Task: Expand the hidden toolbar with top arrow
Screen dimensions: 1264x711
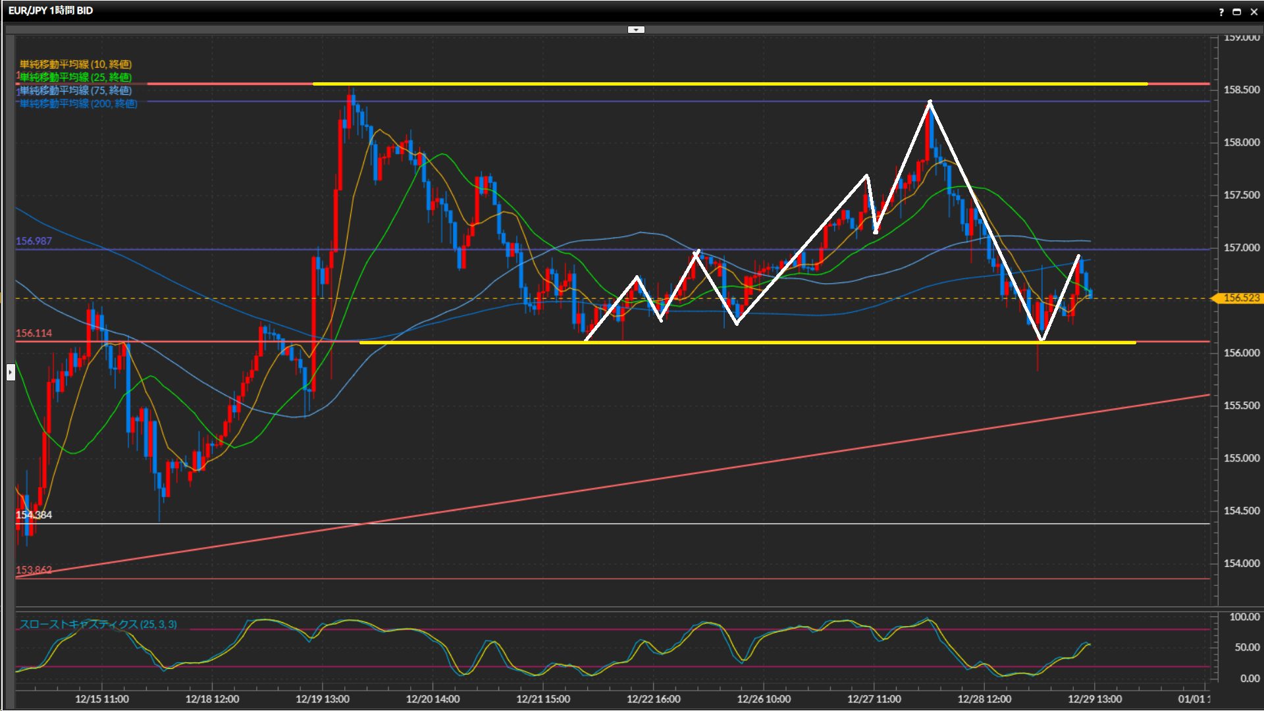Action: pos(636,30)
